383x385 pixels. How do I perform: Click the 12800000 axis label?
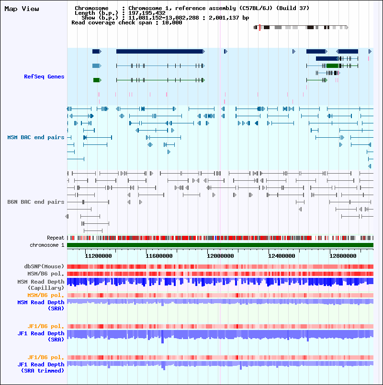(x=343, y=256)
